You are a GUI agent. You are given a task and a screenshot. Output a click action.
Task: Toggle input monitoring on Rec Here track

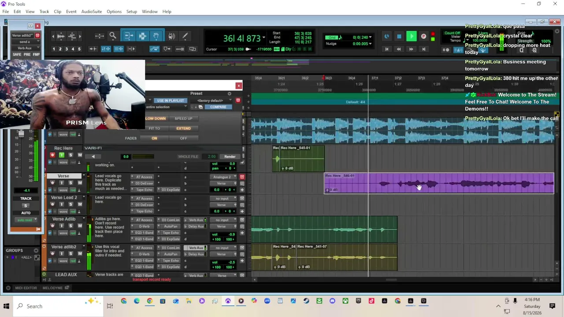click(x=62, y=155)
